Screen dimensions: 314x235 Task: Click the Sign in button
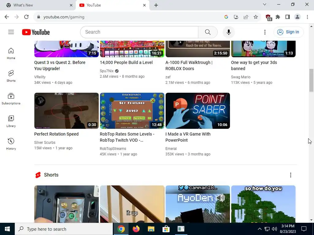(x=289, y=32)
